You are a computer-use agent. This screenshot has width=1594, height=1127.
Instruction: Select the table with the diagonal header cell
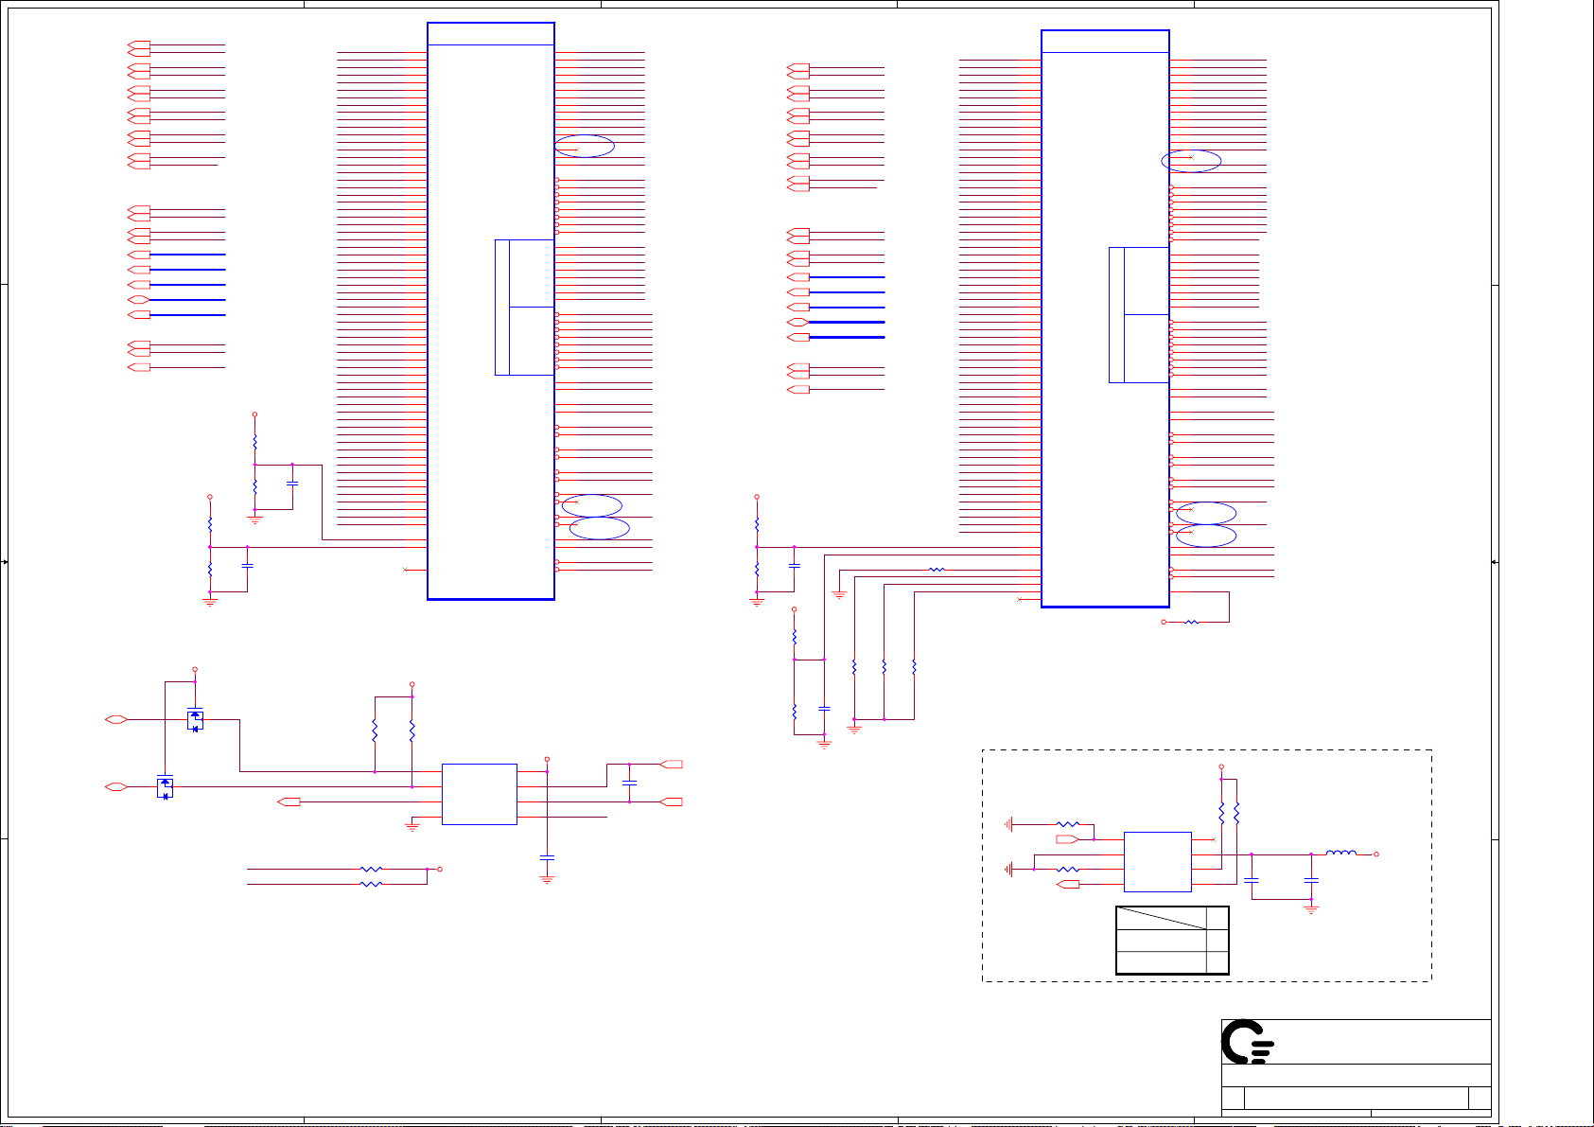pyautogui.click(x=1172, y=941)
